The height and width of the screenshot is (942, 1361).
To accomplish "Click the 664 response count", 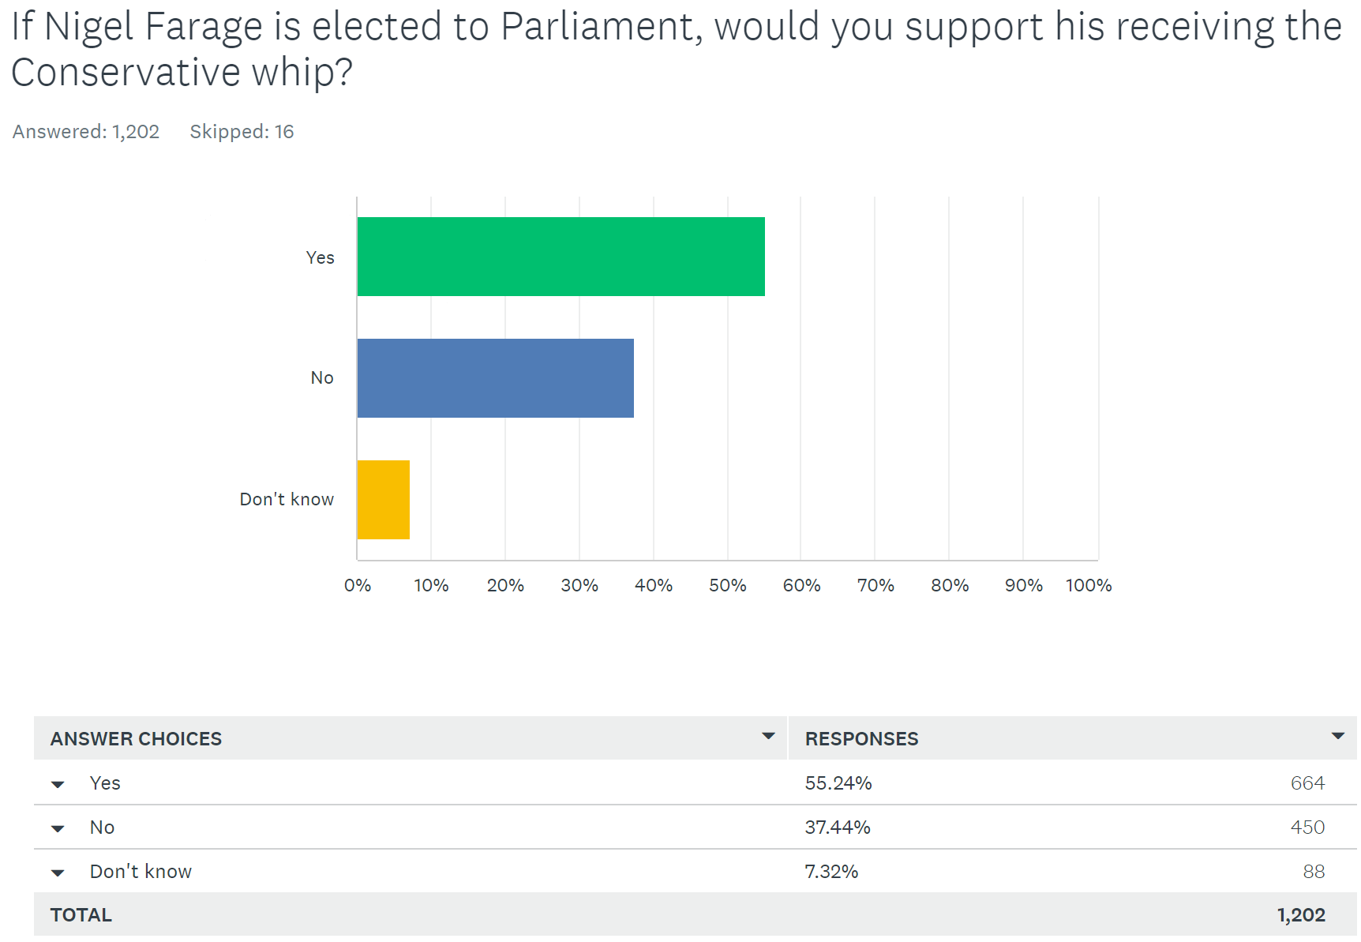I will tap(1307, 783).
